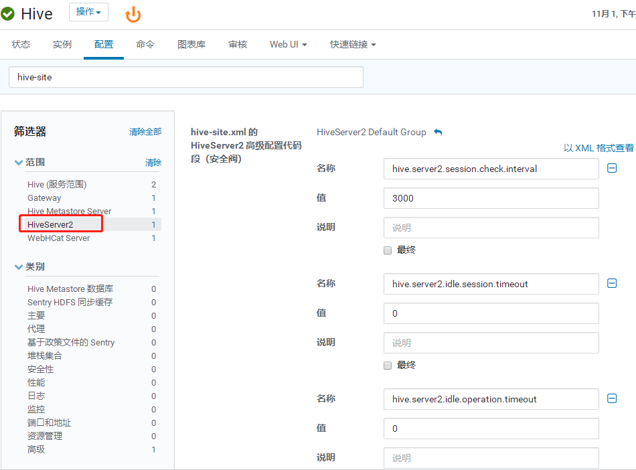Click the 清除全部 link in filters
The width and height of the screenshot is (636, 470).
coord(145,132)
